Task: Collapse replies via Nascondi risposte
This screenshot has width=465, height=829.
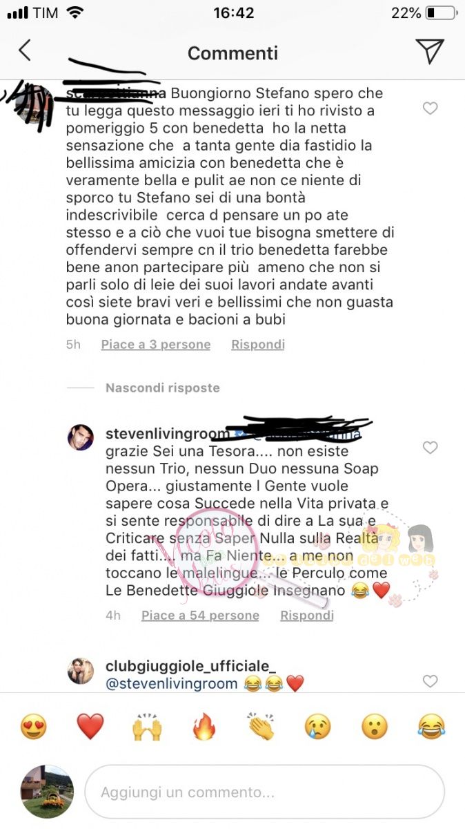Action: [163, 388]
